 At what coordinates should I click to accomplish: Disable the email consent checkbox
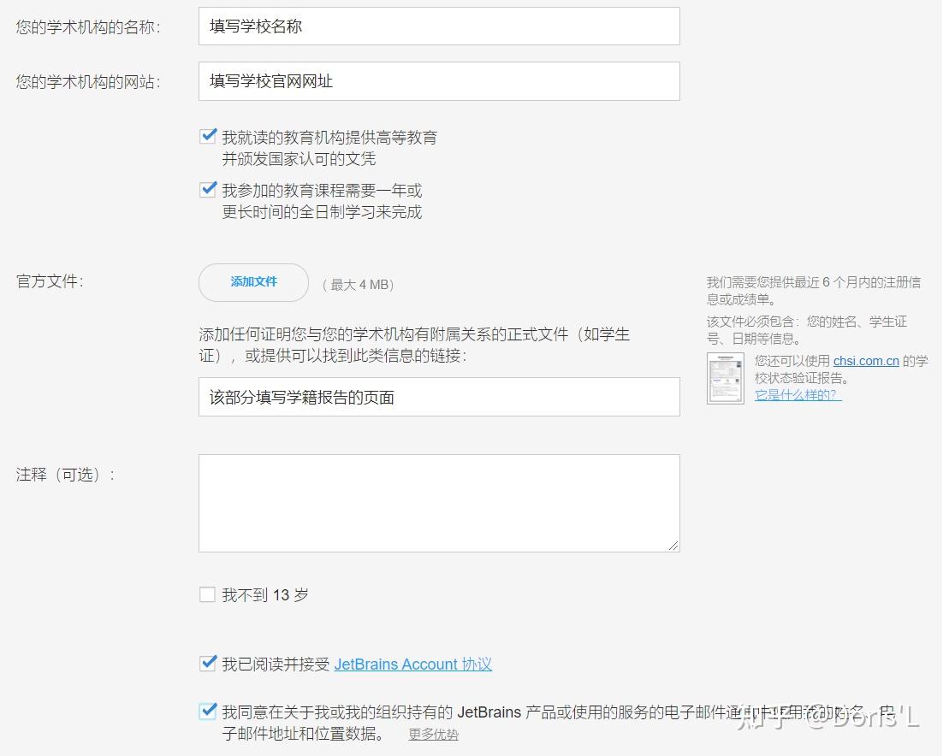point(208,711)
